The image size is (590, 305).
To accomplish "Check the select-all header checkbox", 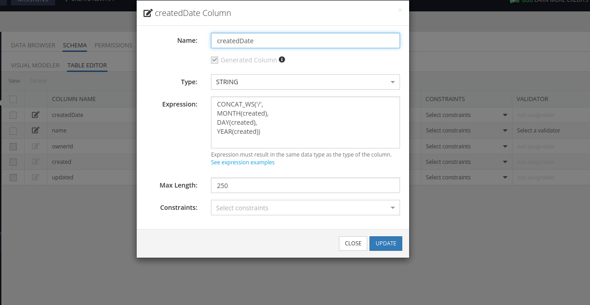I will [x=13, y=99].
